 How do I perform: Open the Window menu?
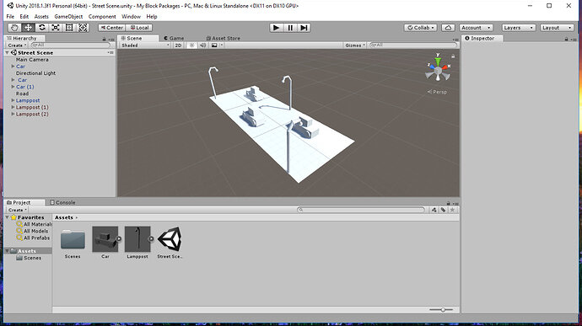pos(131,17)
